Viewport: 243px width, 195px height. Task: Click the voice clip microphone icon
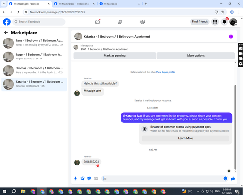(x=75, y=179)
